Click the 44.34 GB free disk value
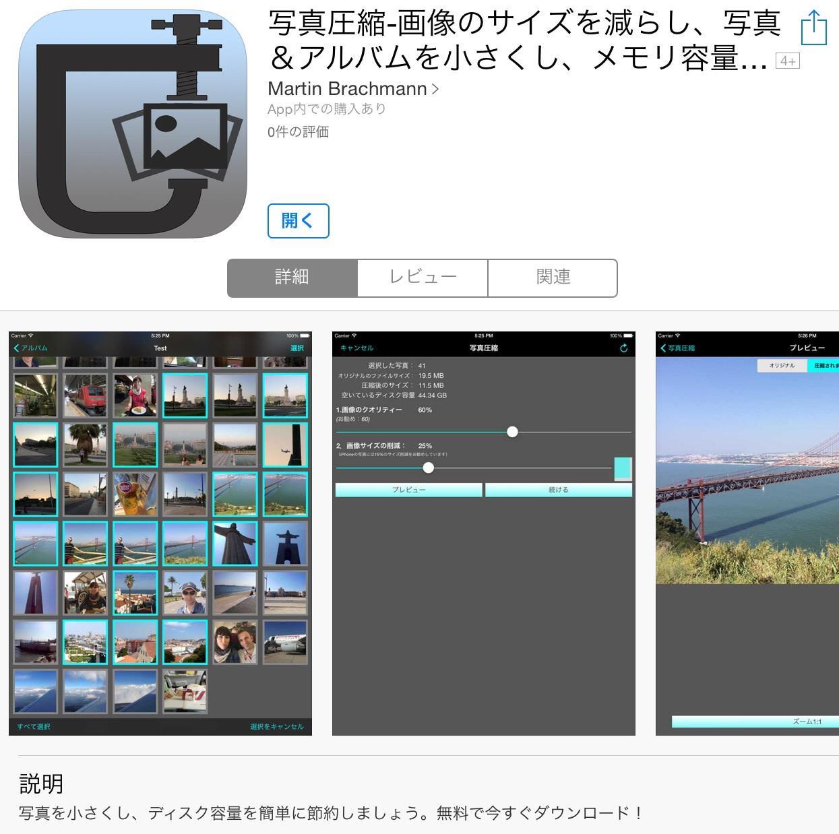 pyautogui.click(x=432, y=395)
